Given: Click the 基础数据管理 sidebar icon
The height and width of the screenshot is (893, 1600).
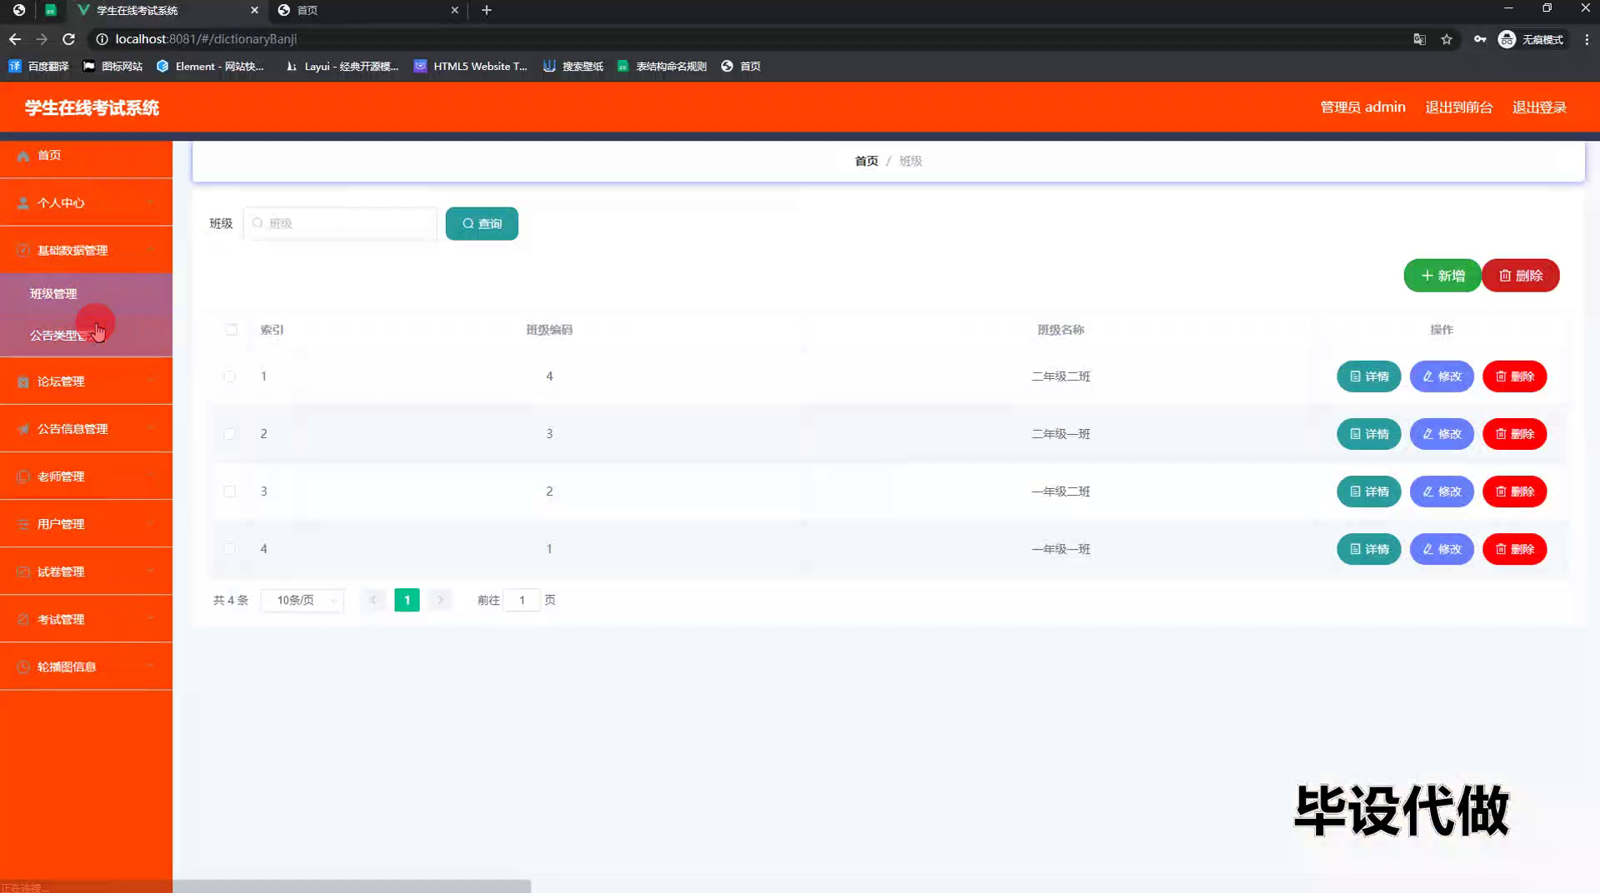Looking at the screenshot, I should coord(23,250).
